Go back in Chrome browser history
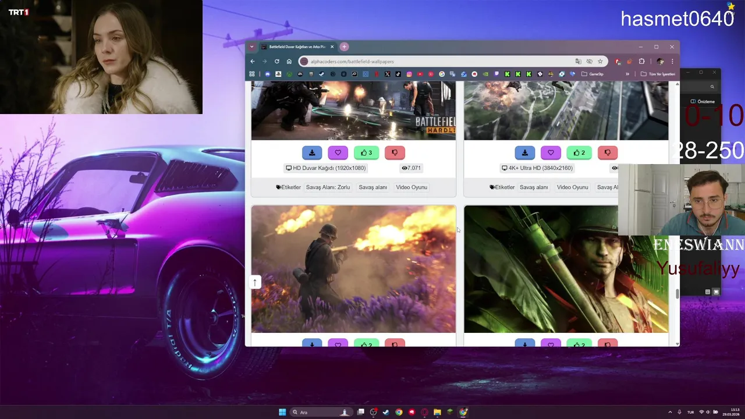 pyautogui.click(x=253, y=61)
